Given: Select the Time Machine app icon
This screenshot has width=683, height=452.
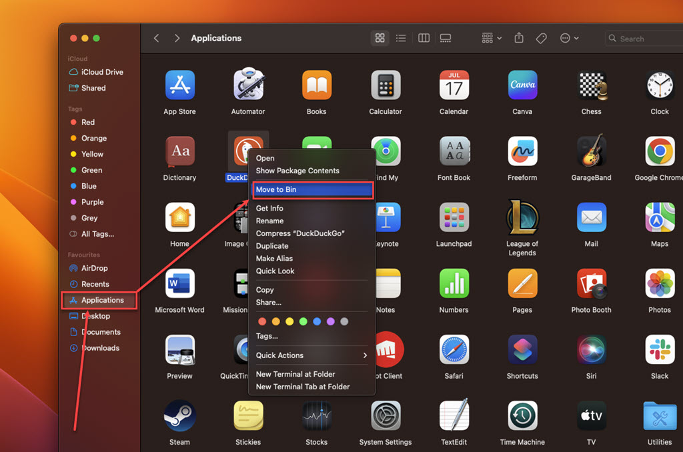Looking at the screenshot, I should pos(522,416).
